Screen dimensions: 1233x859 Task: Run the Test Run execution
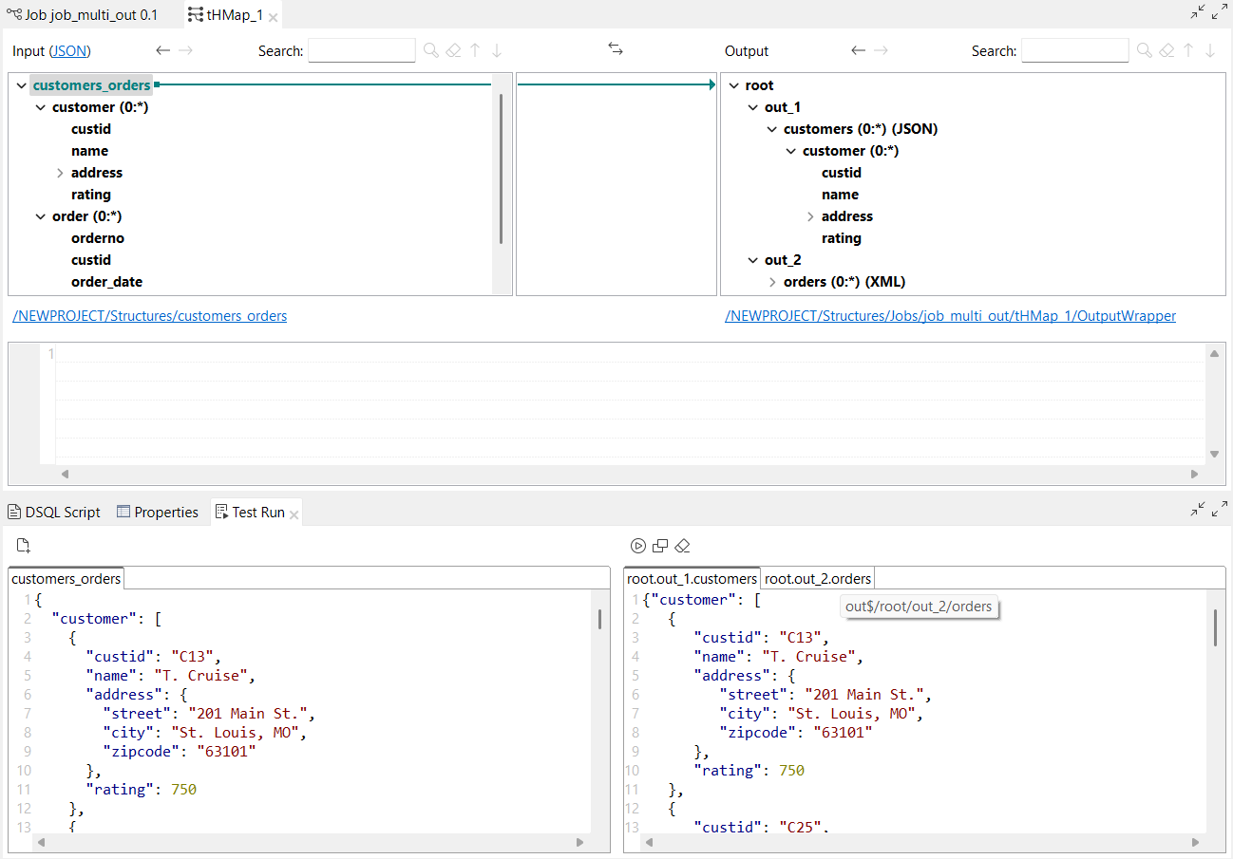(637, 546)
